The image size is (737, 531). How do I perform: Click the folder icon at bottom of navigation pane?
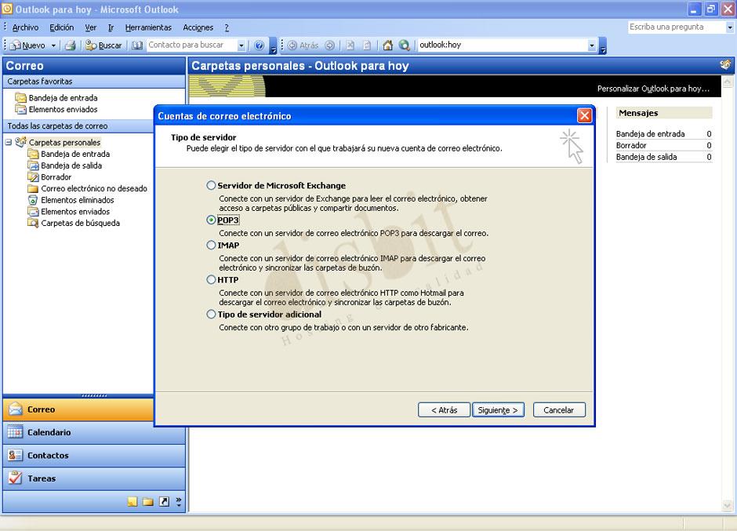point(148,500)
